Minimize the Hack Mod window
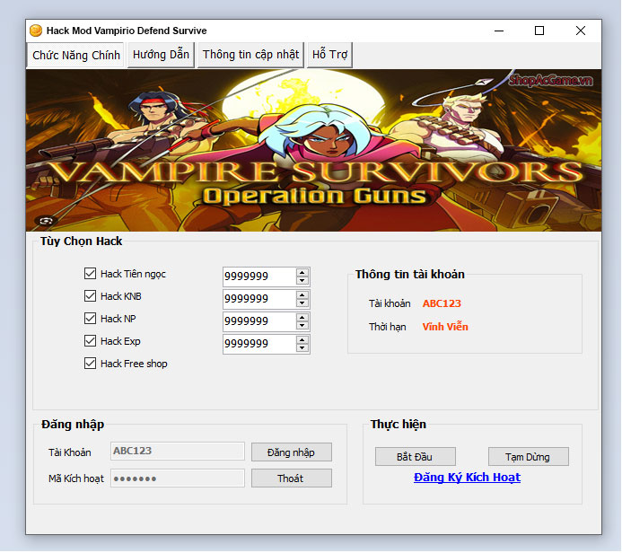 click(x=499, y=31)
